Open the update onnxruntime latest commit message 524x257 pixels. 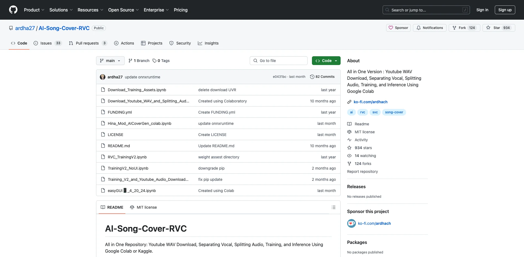142,77
